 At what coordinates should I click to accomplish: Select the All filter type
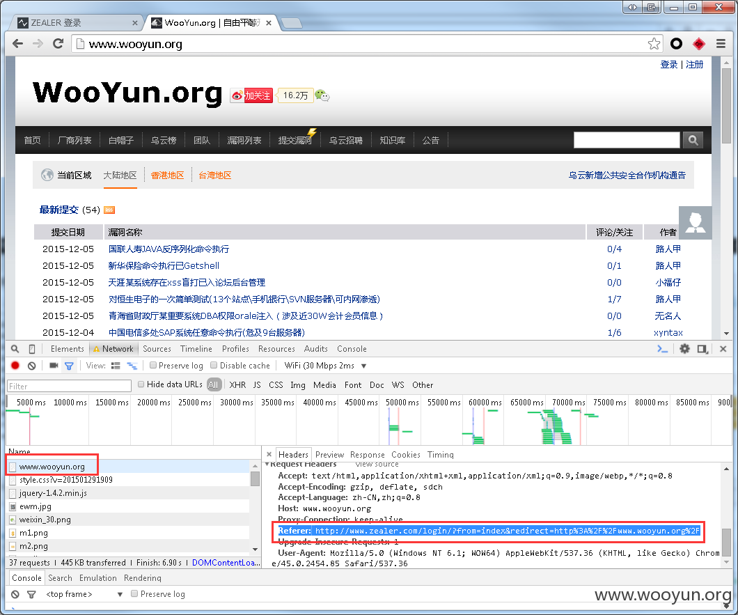(x=213, y=384)
